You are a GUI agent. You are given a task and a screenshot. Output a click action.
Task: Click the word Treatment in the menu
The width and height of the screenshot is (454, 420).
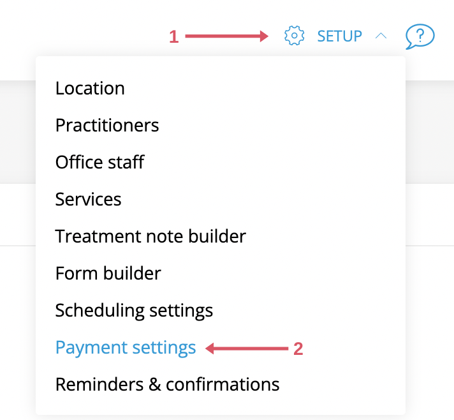(98, 236)
